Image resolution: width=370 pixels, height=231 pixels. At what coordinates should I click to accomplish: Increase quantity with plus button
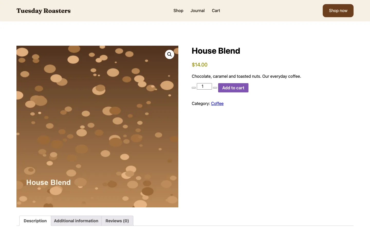(x=215, y=88)
